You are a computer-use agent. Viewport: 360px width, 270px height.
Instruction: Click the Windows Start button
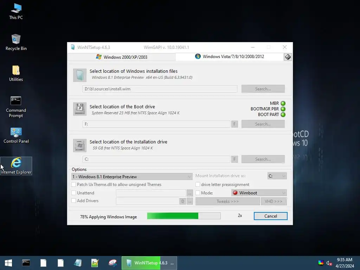(8, 263)
